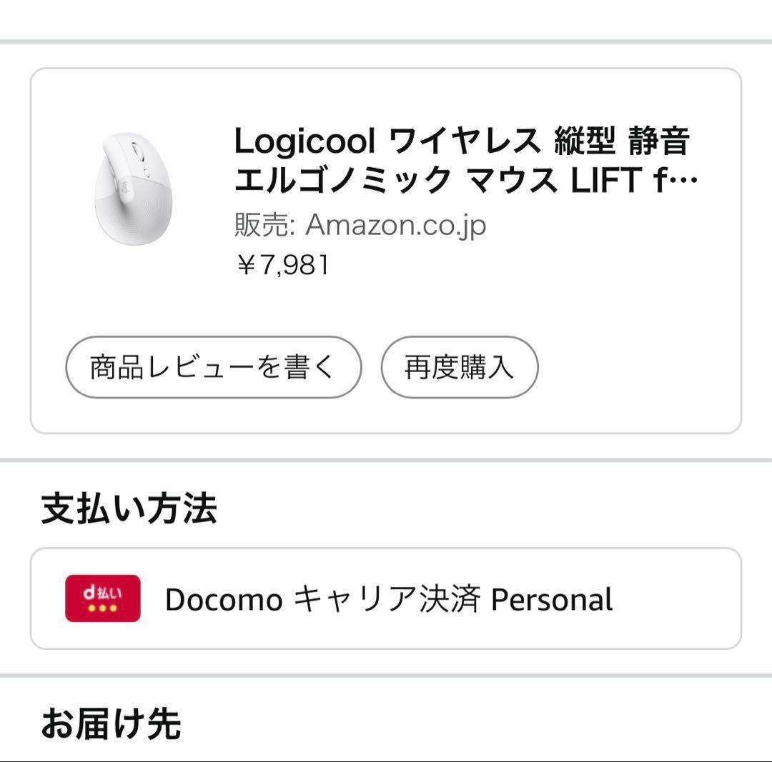Tap the word Personal in payment row
772x762 pixels.
[x=552, y=600]
